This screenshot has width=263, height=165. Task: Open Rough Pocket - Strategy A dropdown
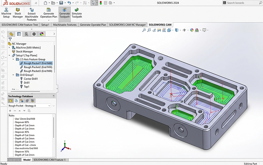49,106
